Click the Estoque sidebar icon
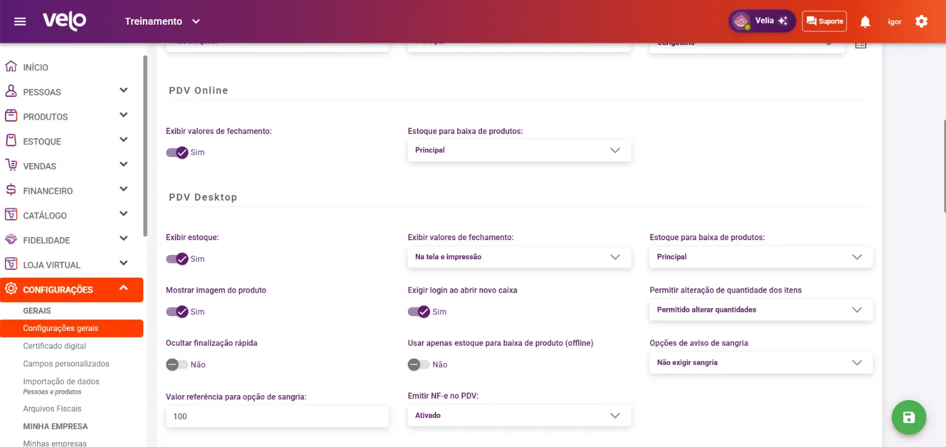946x447 pixels. point(11,141)
